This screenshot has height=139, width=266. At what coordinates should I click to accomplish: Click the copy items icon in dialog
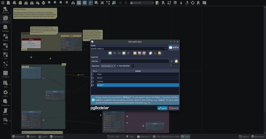click(x=150, y=53)
